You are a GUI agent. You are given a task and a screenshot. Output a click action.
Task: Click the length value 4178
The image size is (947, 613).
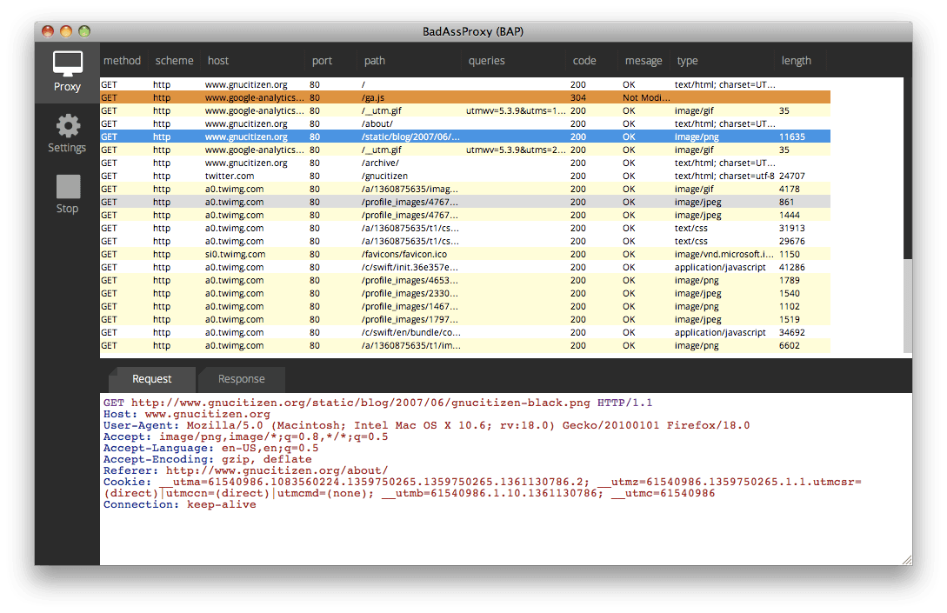tap(789, 189)
